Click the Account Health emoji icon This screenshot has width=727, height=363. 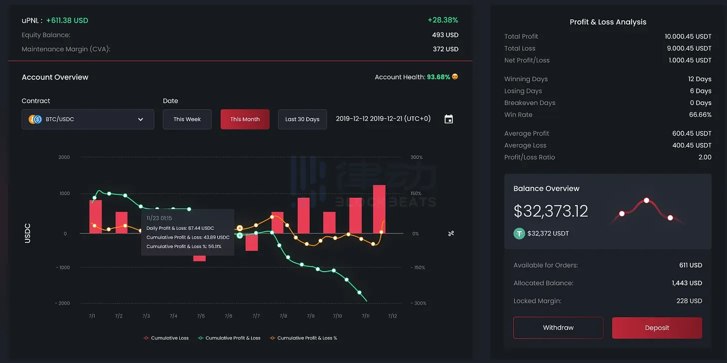coord(455,77)
